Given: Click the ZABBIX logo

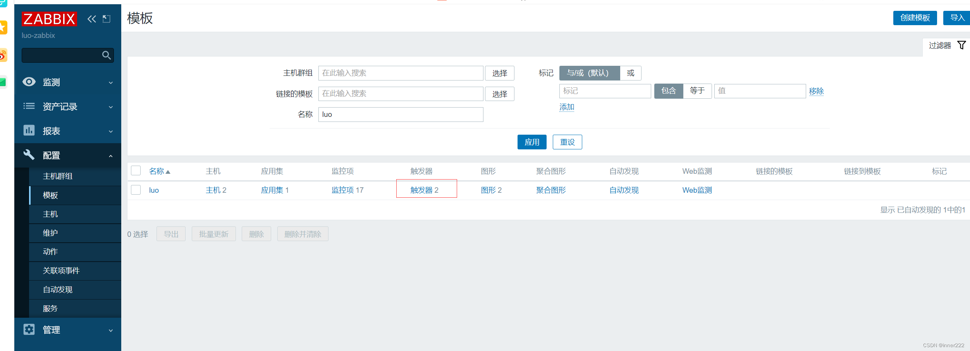Looking at the screenshot, I should pos(49,19).
